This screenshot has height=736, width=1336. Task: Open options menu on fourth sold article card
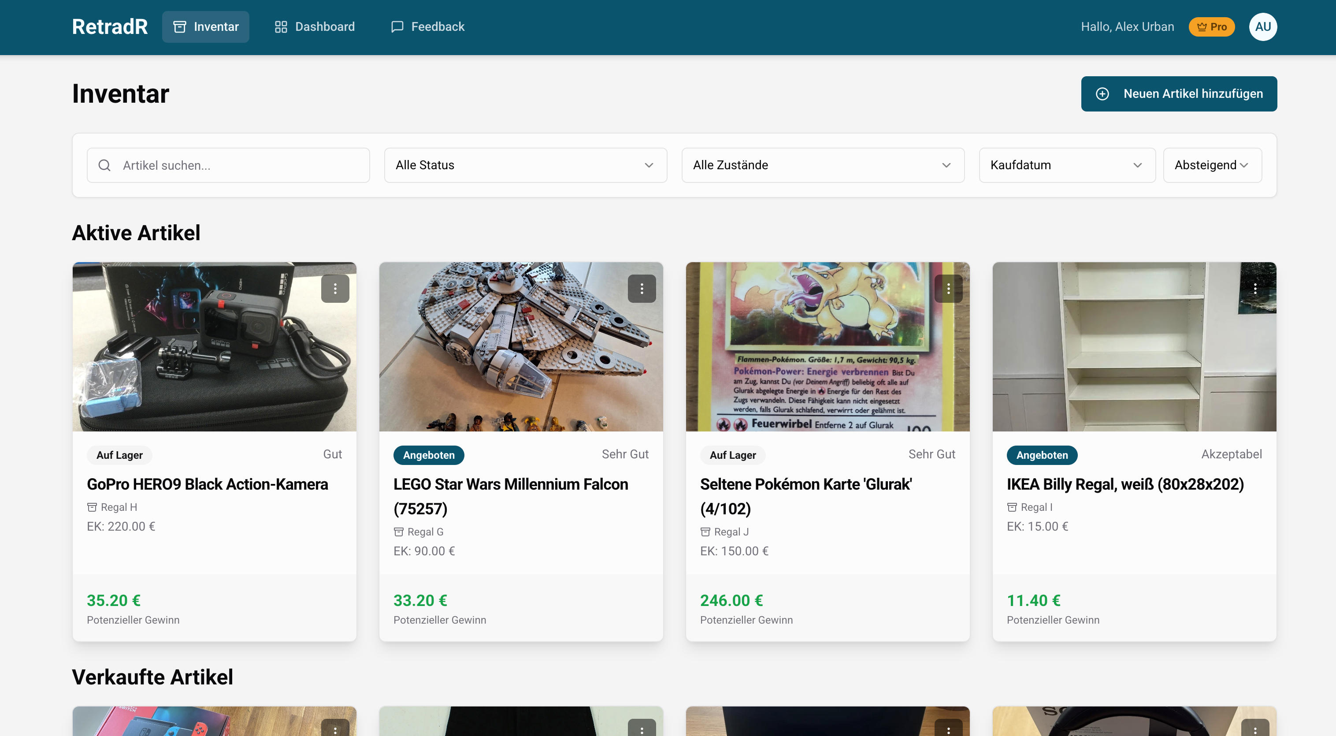click(x=1254, y=728)
